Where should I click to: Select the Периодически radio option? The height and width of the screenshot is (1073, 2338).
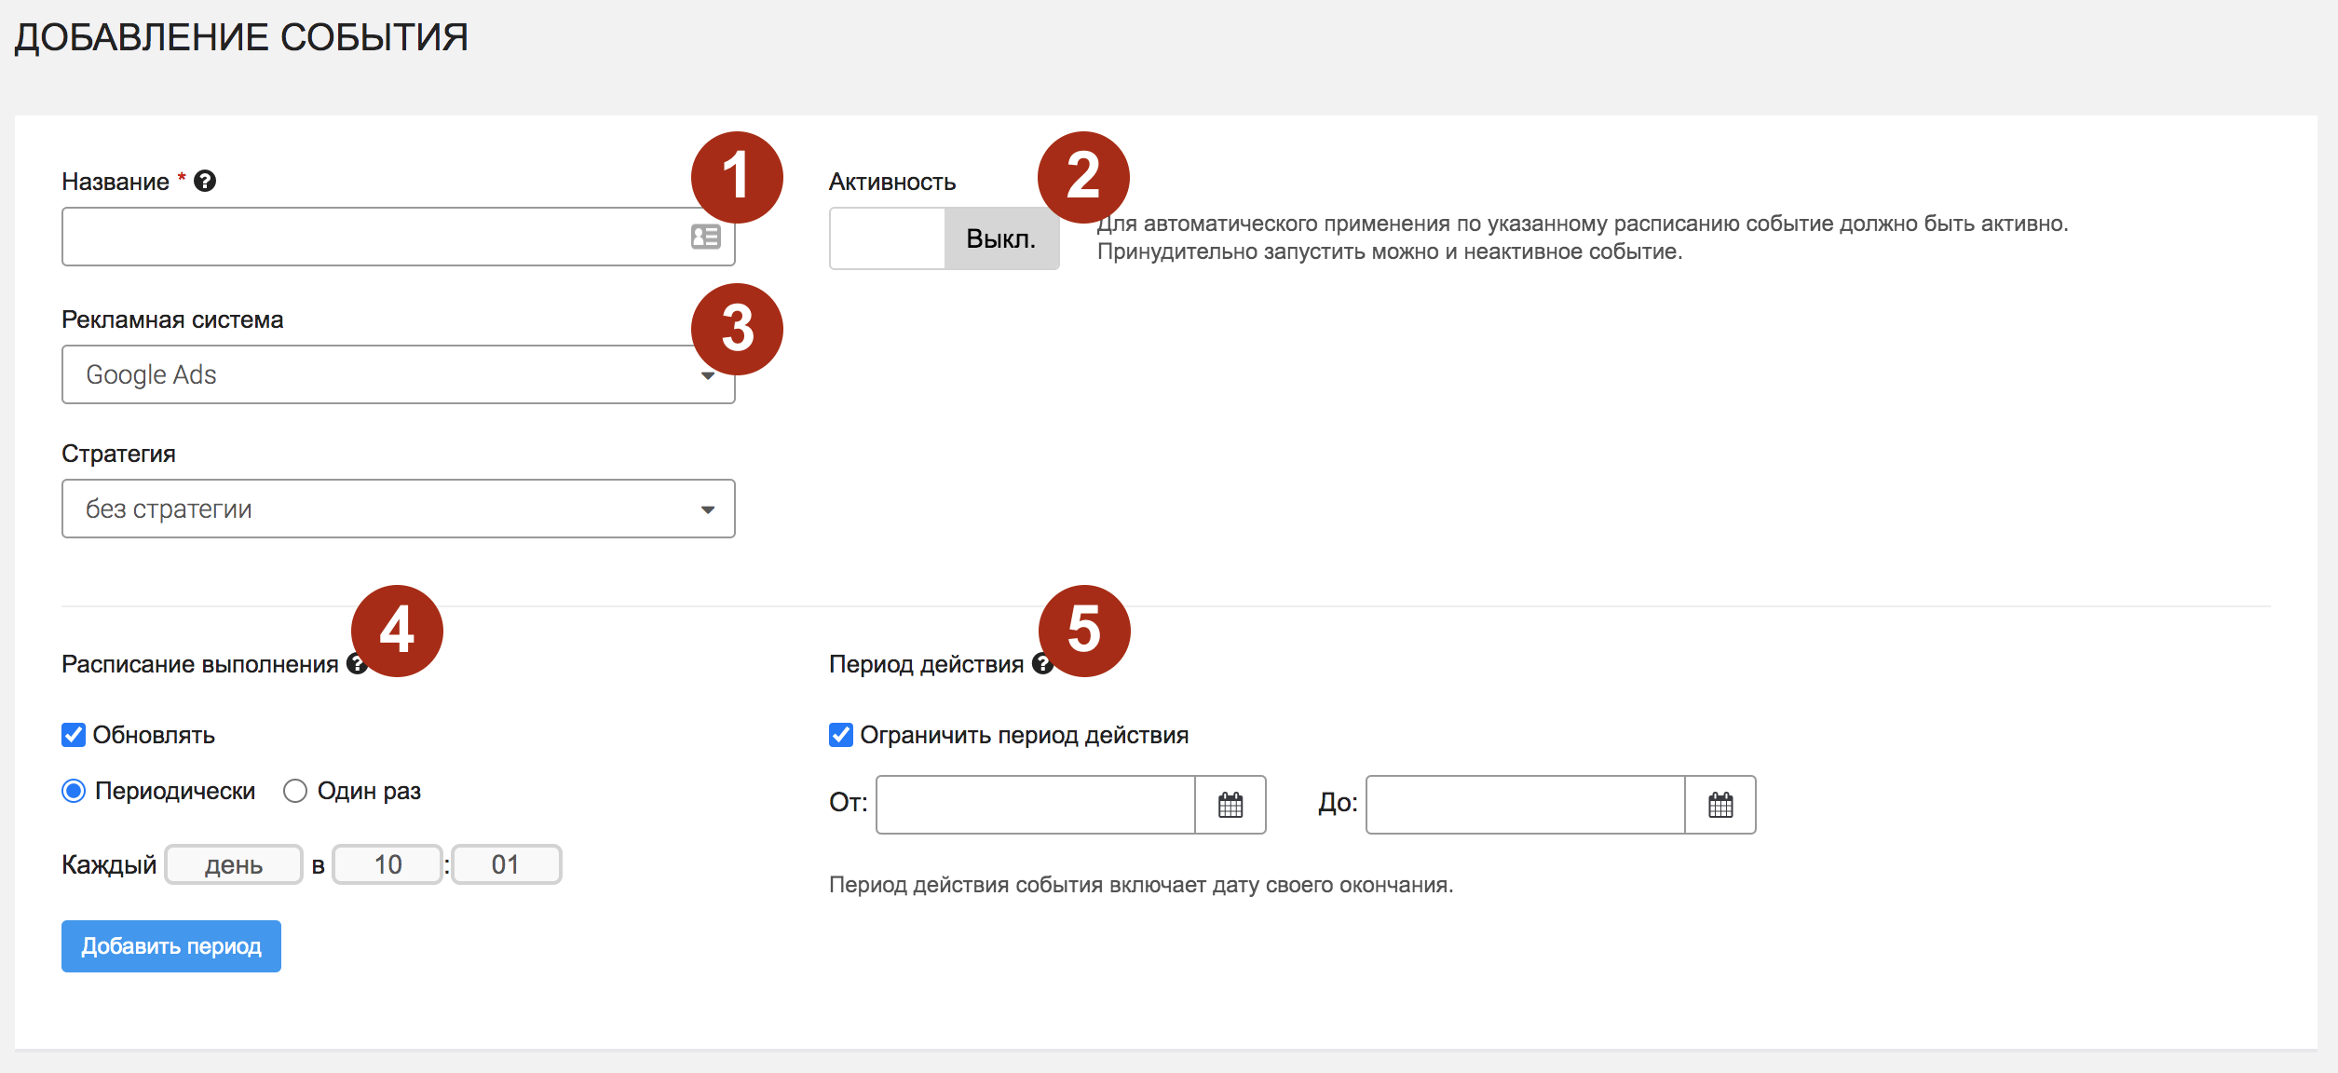pos(74,791)
